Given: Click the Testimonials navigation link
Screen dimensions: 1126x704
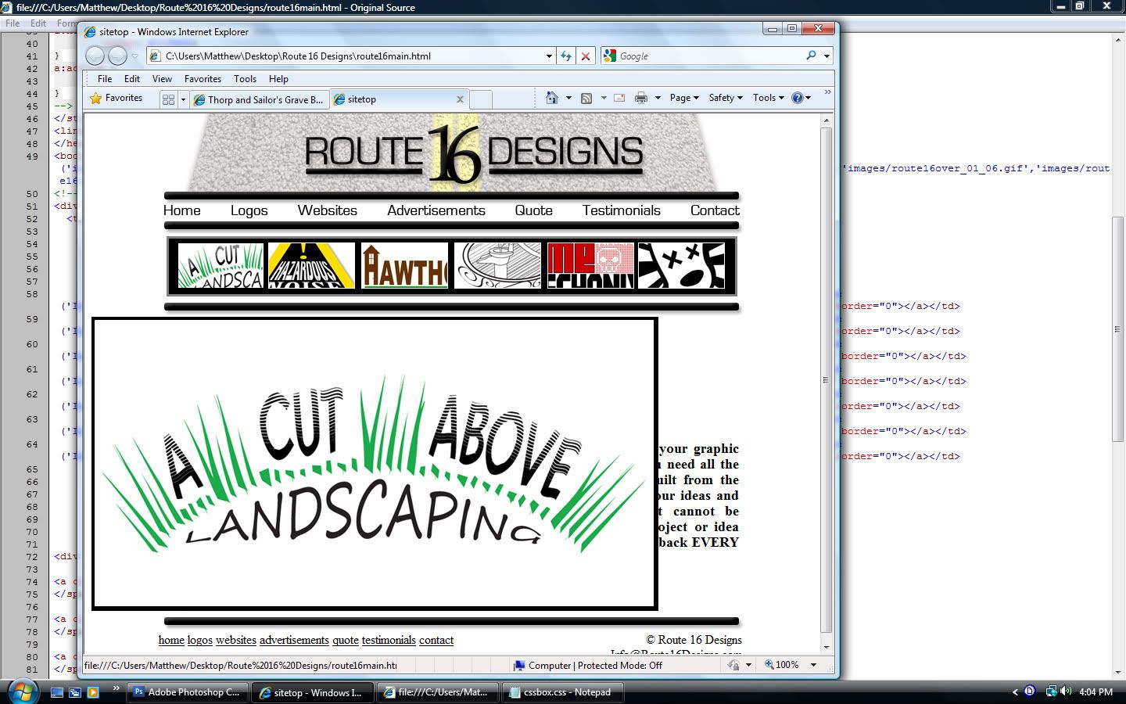Looking at the screenshot, I should [x=622, y=210].
